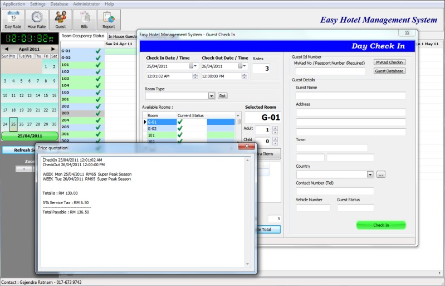Screen dimensions: 445x286
Task: Click in the Guest Name field
Action: pos(351,95)
